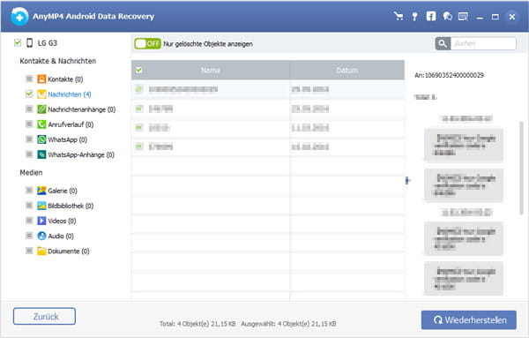Select the Nachrichten (4) category

click(70, 94)
